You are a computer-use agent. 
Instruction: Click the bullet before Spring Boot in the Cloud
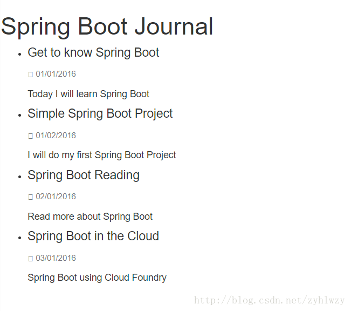tap(20, 238)
